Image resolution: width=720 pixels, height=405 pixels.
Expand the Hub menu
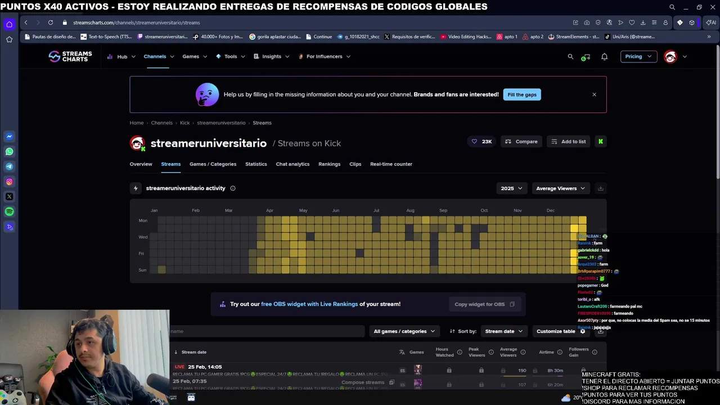tap(121, 56)
